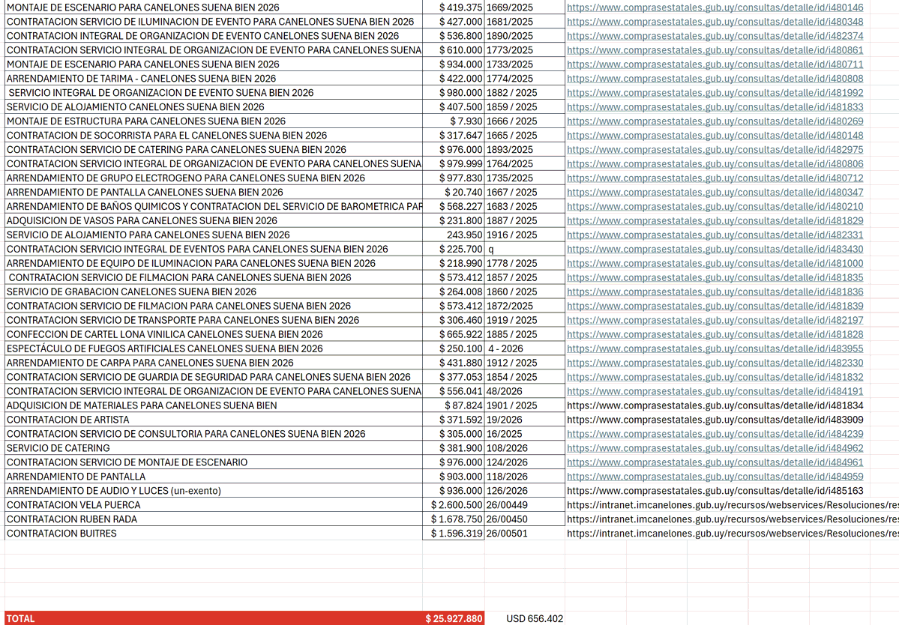Image resolution: width=899 pixels, height=625 pixels.
Task: Select the CONTRATACION DE ARTISTA cell
Action: pyautogui.click(x=213, y=420)
